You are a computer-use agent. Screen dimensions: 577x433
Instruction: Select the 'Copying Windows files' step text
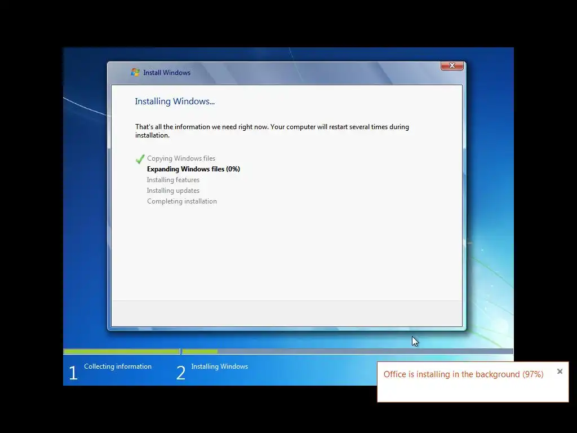181,158
